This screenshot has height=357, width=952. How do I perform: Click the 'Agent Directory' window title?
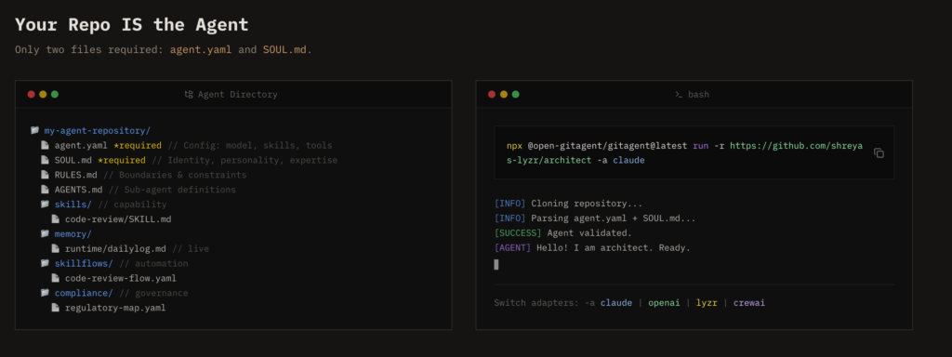pos(237,95)
